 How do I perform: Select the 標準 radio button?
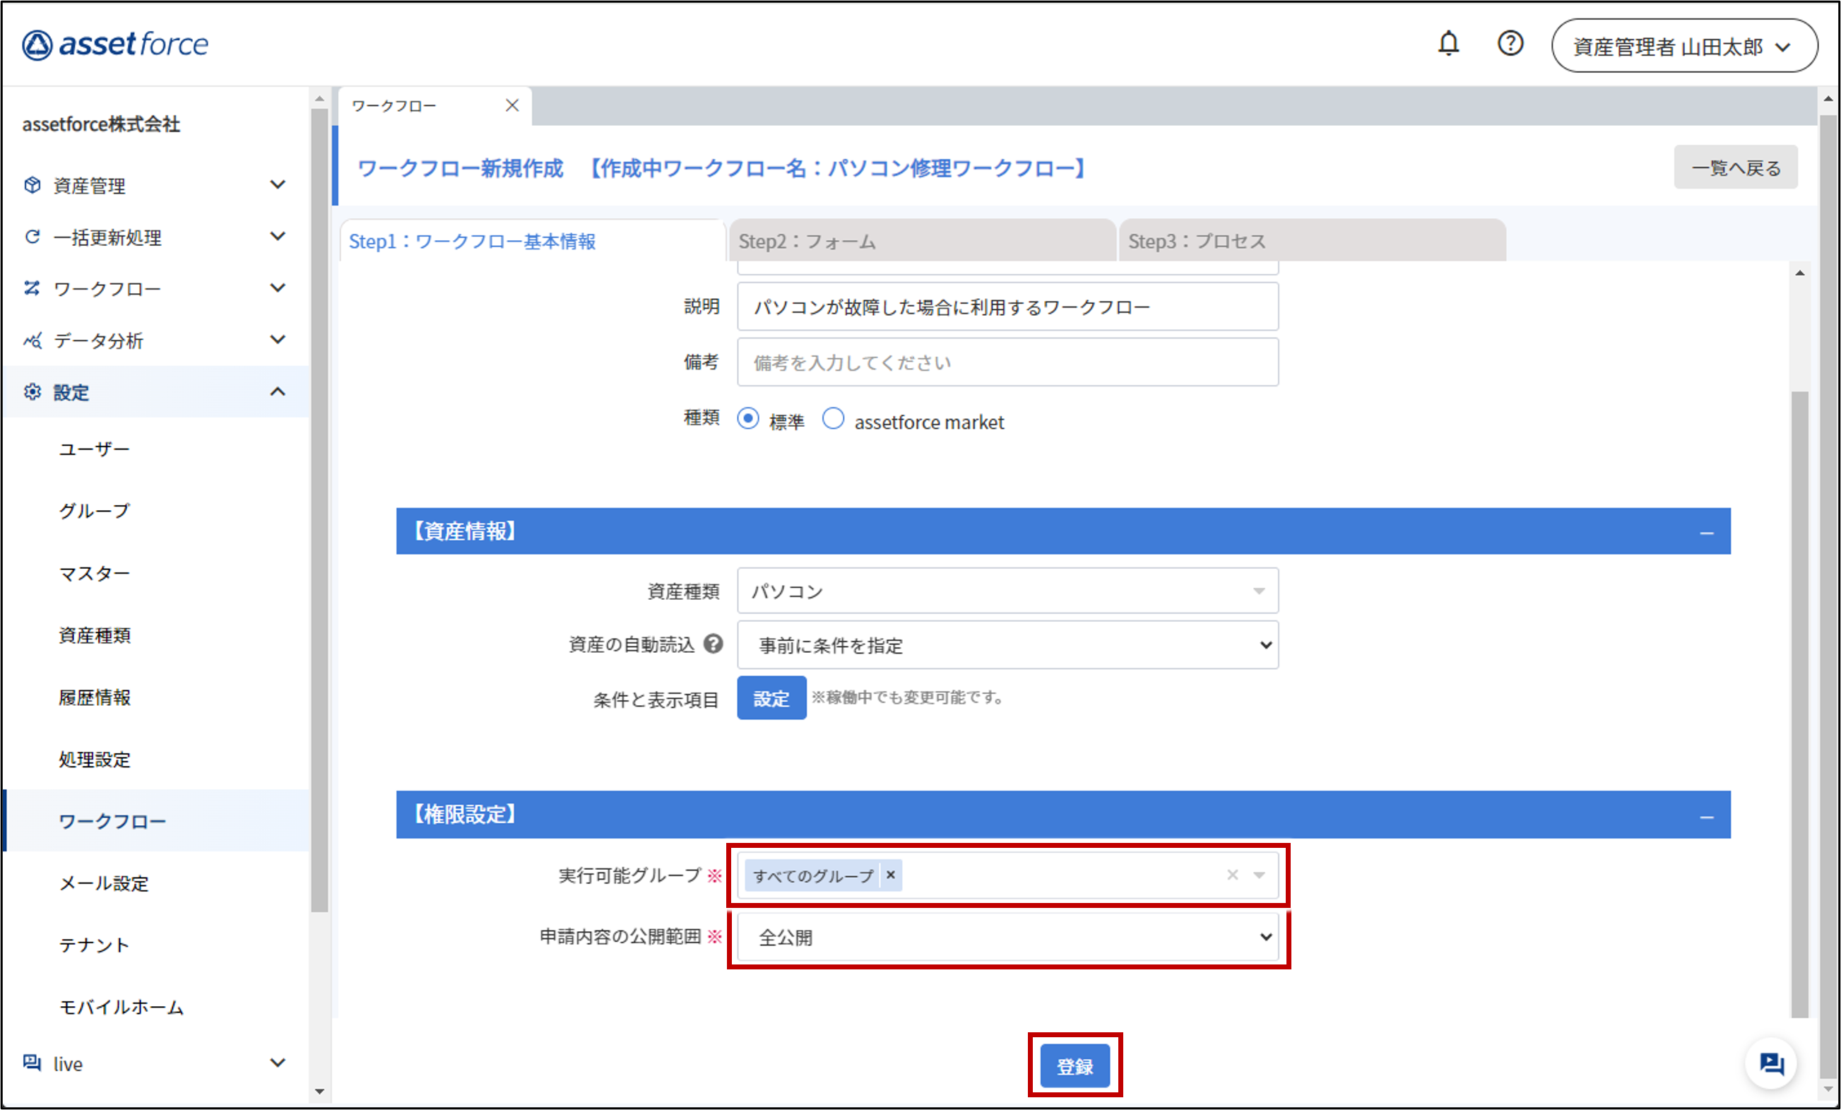click(x=748, y=418)
